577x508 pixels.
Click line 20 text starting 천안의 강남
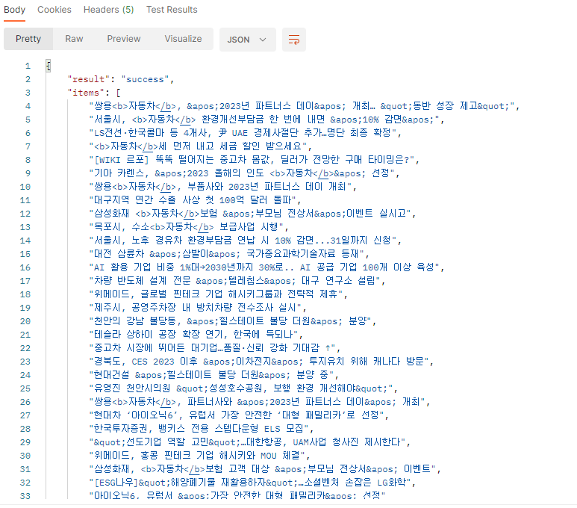[231, 320]
